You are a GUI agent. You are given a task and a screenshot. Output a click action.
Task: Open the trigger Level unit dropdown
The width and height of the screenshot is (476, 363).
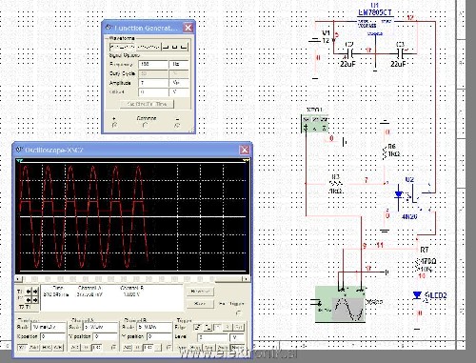[237, 337]
